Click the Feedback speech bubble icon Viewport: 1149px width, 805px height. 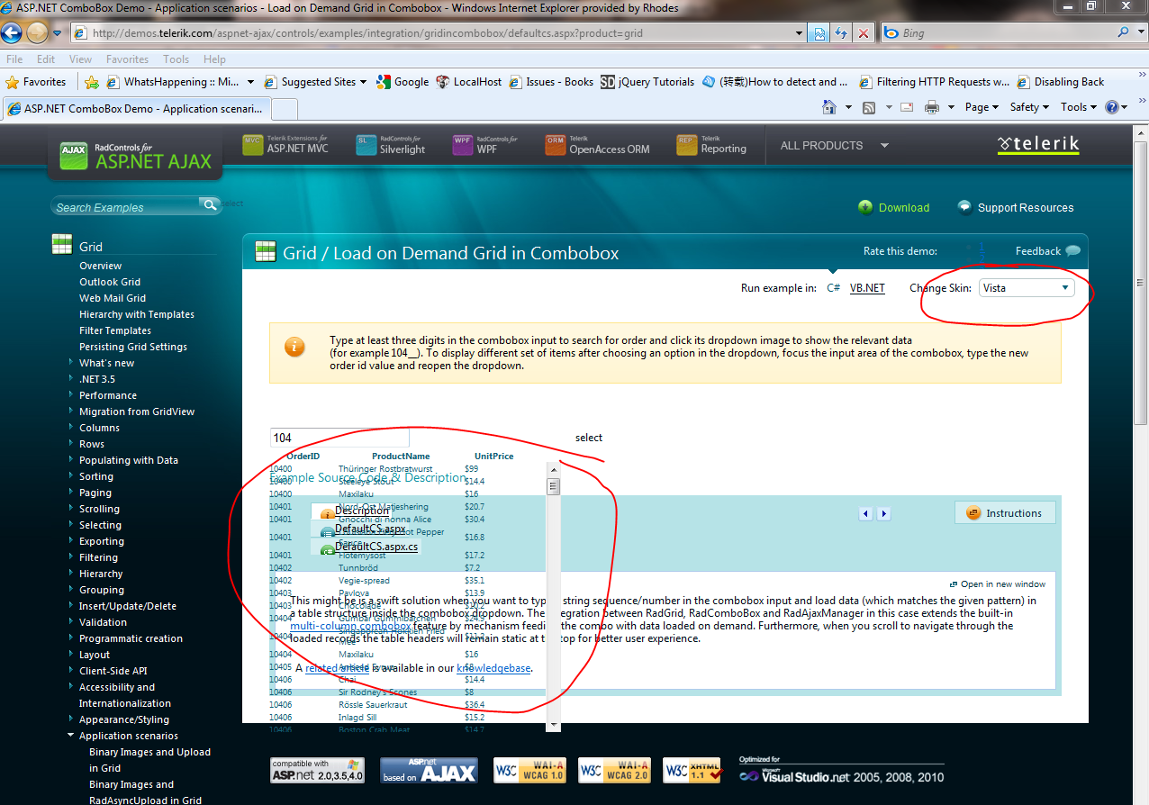click(1072, 251)
